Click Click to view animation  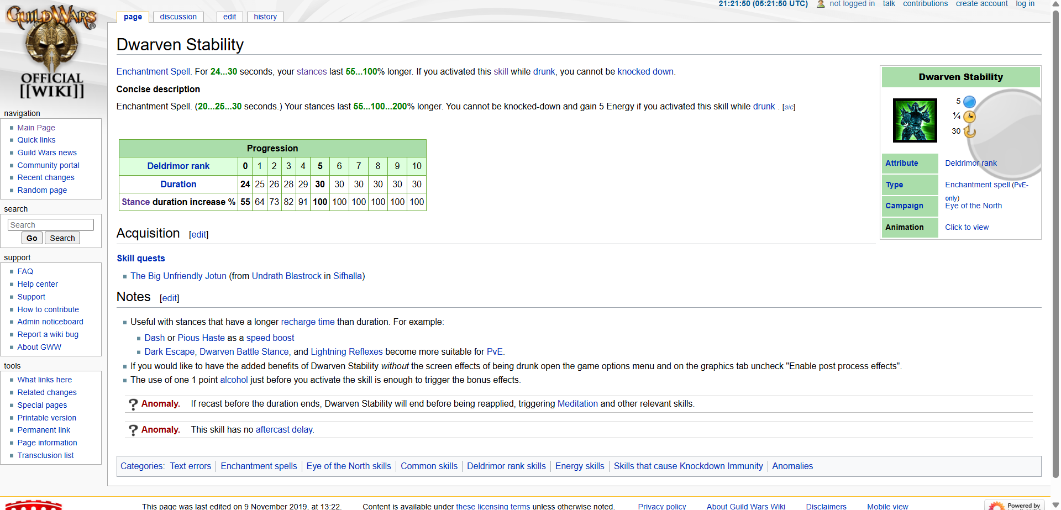click(967, 227)
